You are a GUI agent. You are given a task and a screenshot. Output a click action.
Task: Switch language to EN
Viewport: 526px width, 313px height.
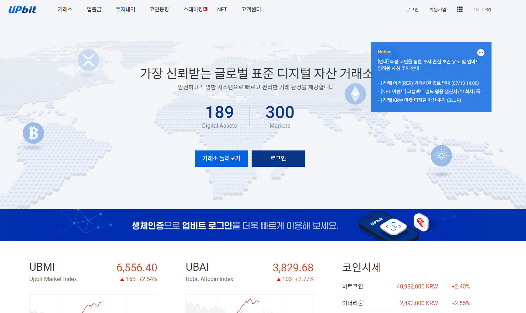476,10
